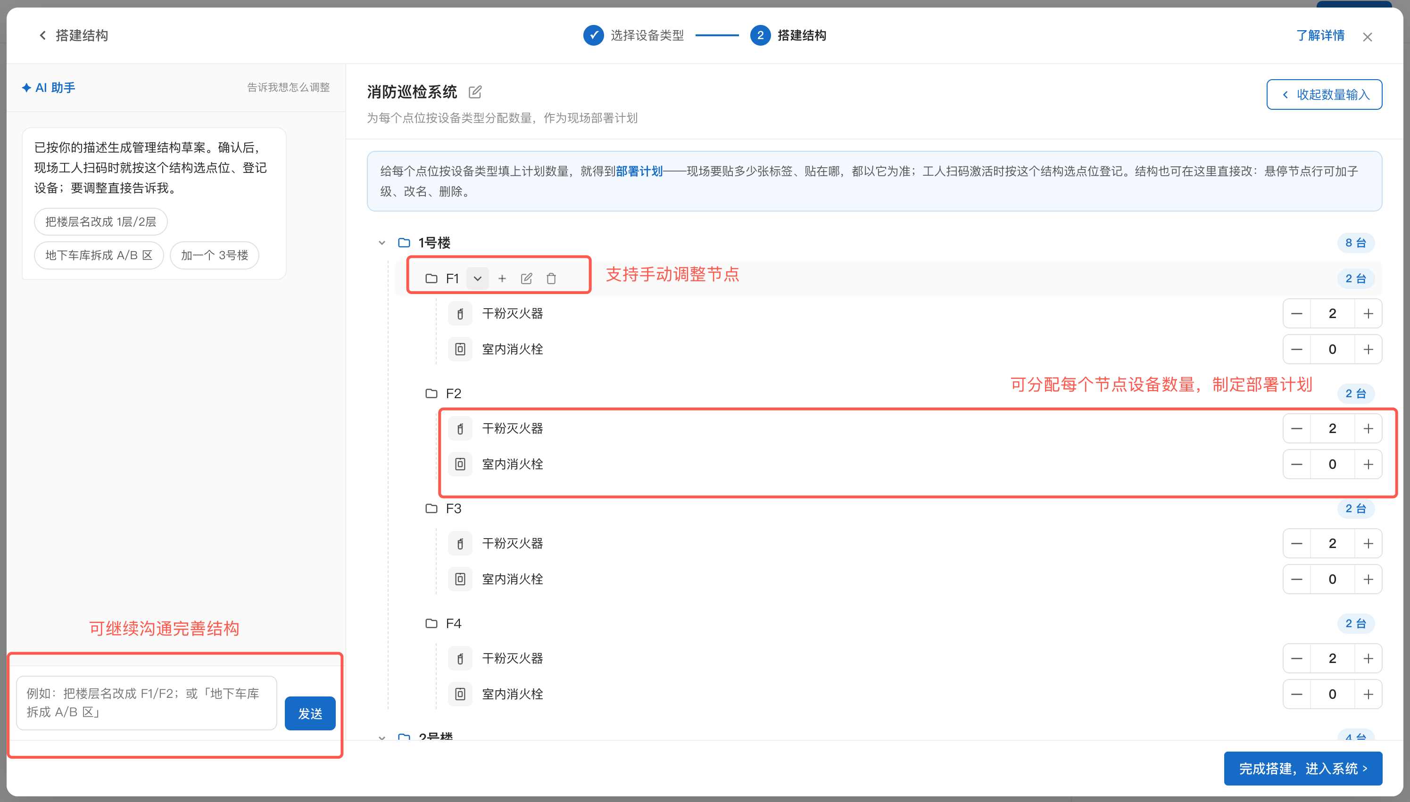Decrease F4 干粉灭火器 quantity

tap(1296, 659)
